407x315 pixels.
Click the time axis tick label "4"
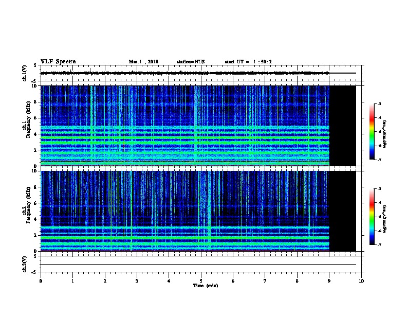tap(169, 281)
